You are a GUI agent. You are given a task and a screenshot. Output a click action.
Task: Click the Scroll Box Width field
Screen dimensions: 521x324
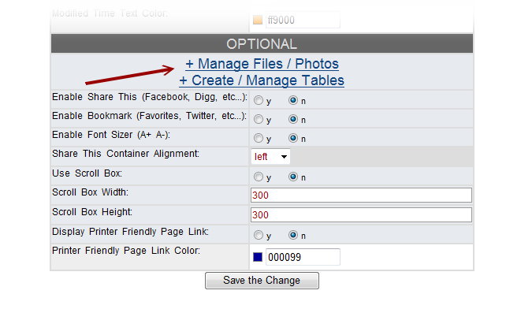(x=361, y=195)
